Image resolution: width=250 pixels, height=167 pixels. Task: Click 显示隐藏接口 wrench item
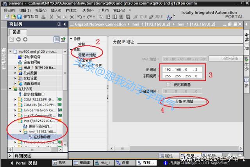click(34, 94)
